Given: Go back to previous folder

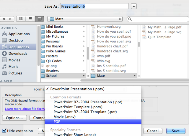Looking at the screenshot, I should point(4,19).
